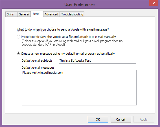The height and width of the screenshot is (127, 160).
Task: Confirm settings with the OK button
Action: click(x=98, y=119)
